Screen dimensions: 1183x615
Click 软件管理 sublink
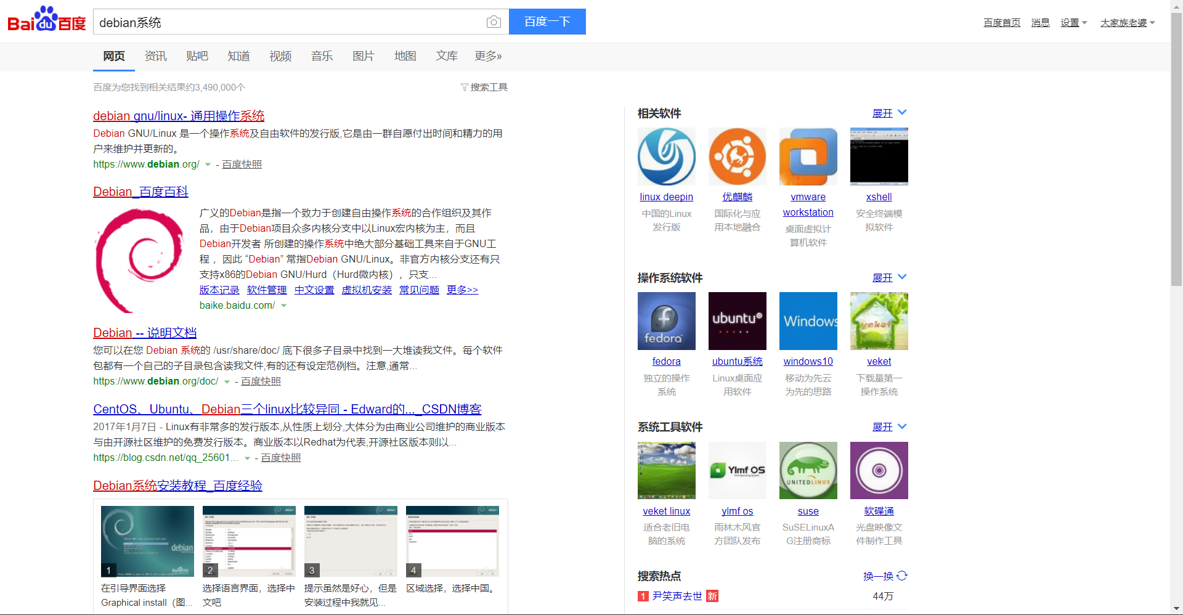pyautogui.click(x=267, y=290)
